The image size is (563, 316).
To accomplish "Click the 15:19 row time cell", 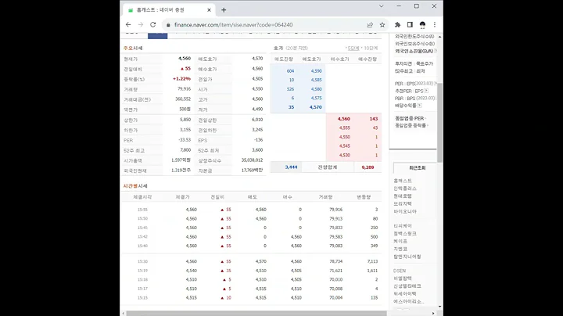I will click(142, 271).
